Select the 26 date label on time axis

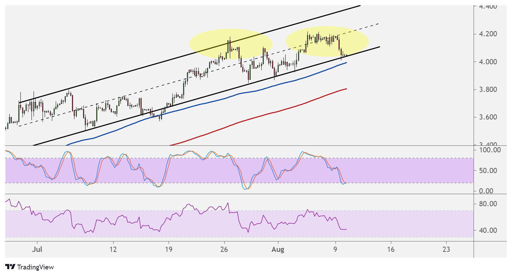(x=224, y=249)
